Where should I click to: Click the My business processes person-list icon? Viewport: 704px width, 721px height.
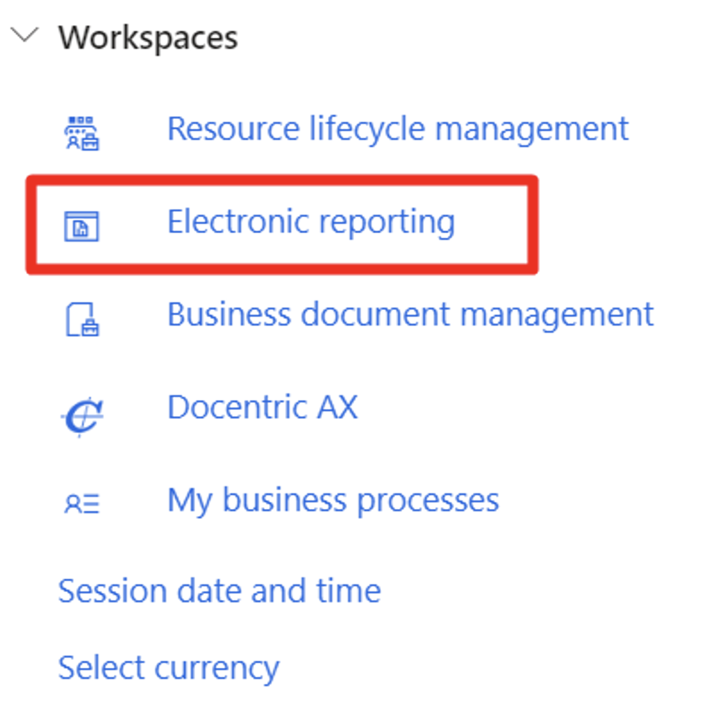pyautogui.click(x=82, y=504)
